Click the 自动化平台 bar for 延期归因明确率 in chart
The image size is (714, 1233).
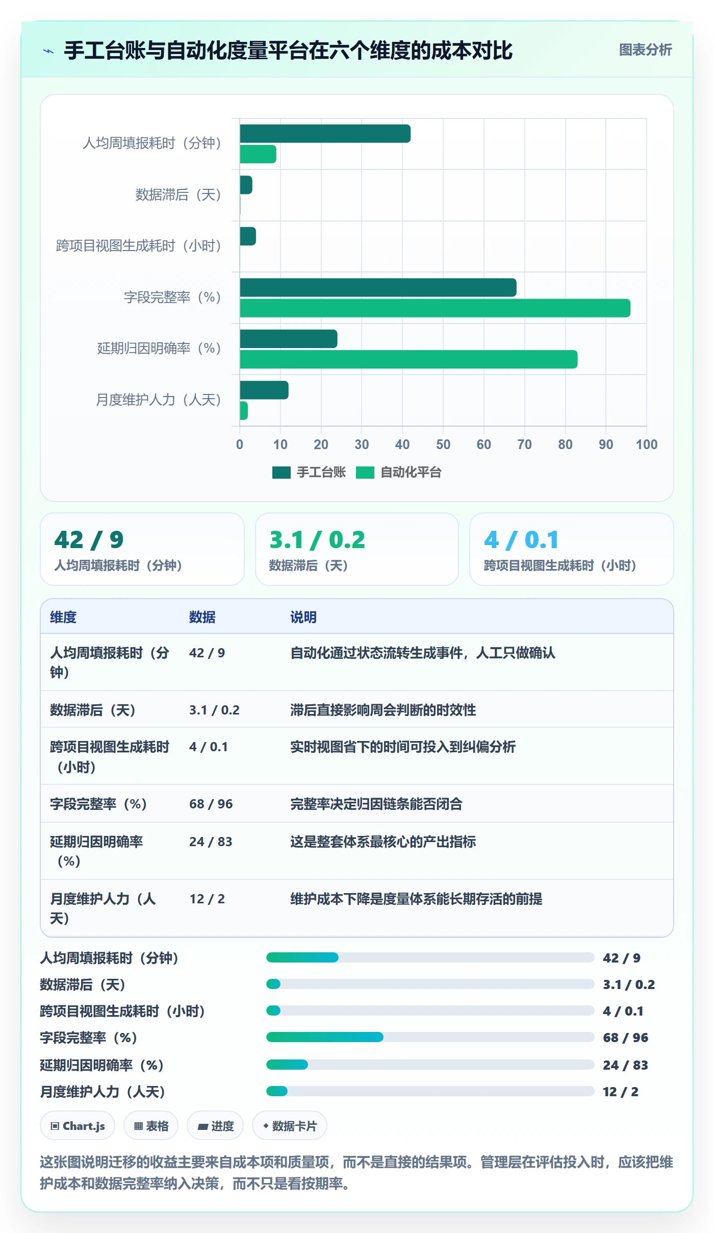(409, 359)
